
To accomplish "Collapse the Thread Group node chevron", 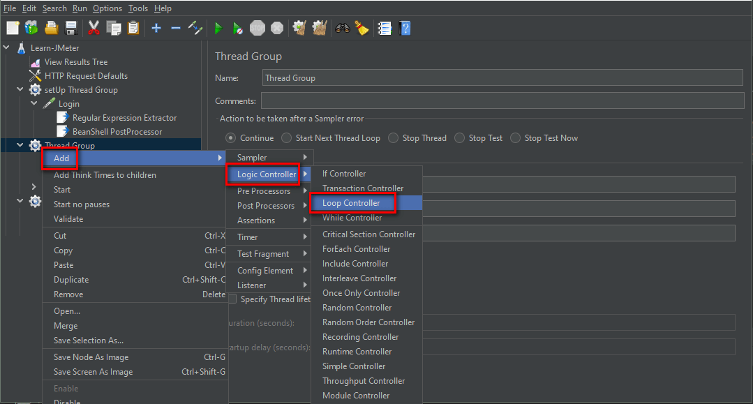I will pyautogui.click(x=20, y=145).
